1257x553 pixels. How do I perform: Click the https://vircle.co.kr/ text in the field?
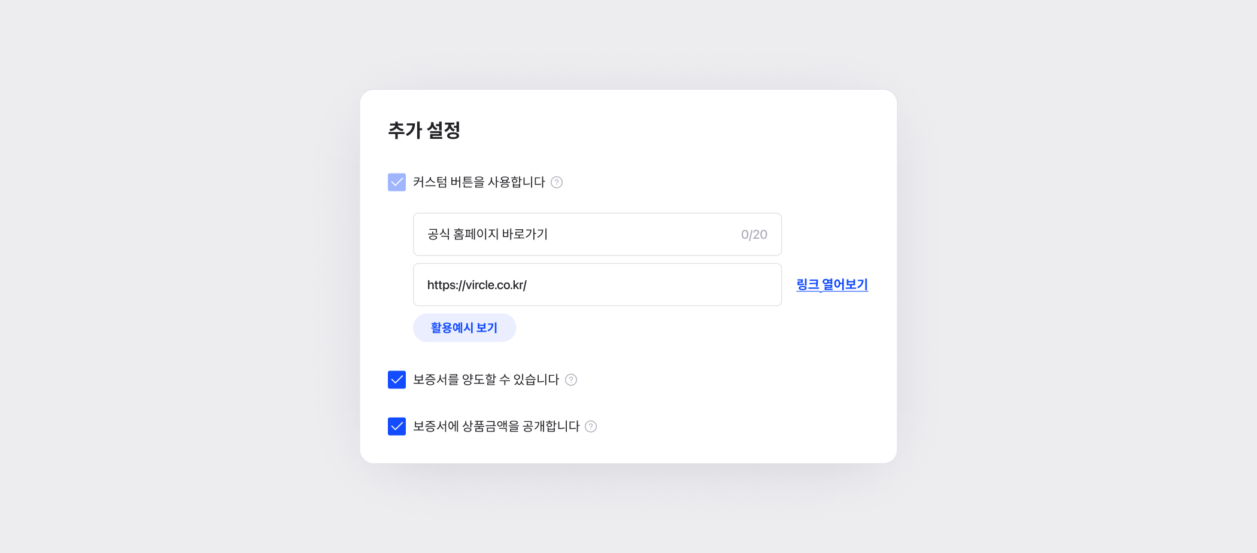477,285
